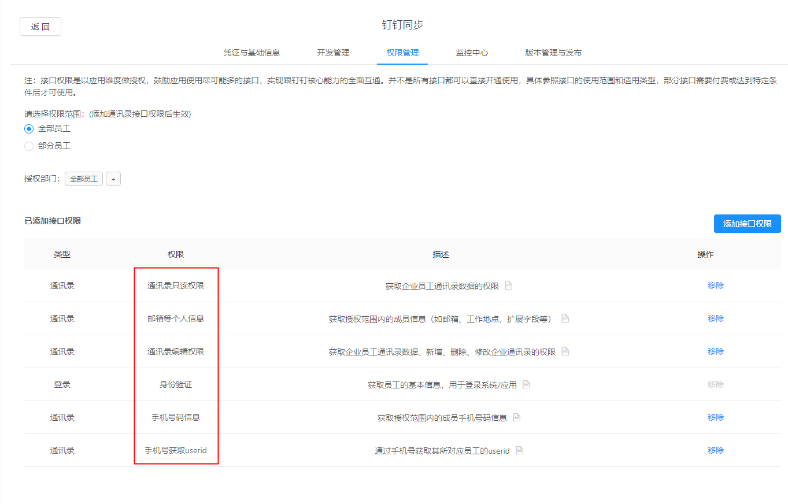Click the 返回 button

point(40,27)
